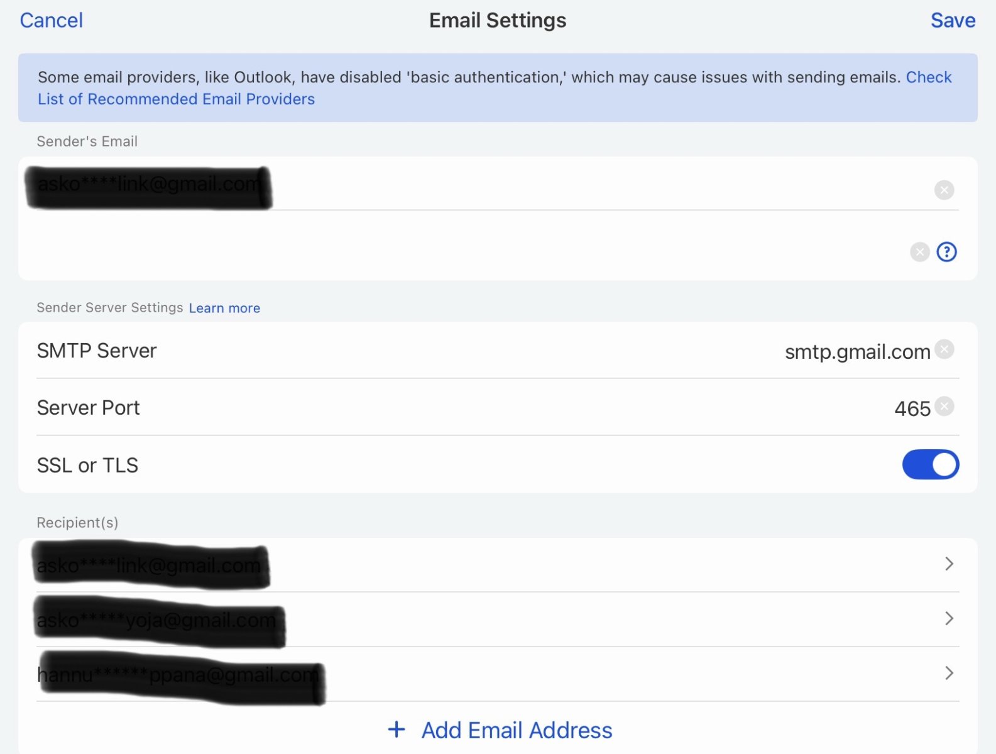Open Check List of Recommended Email Providers link
This screenshot has width=996, height=754.
495,88
